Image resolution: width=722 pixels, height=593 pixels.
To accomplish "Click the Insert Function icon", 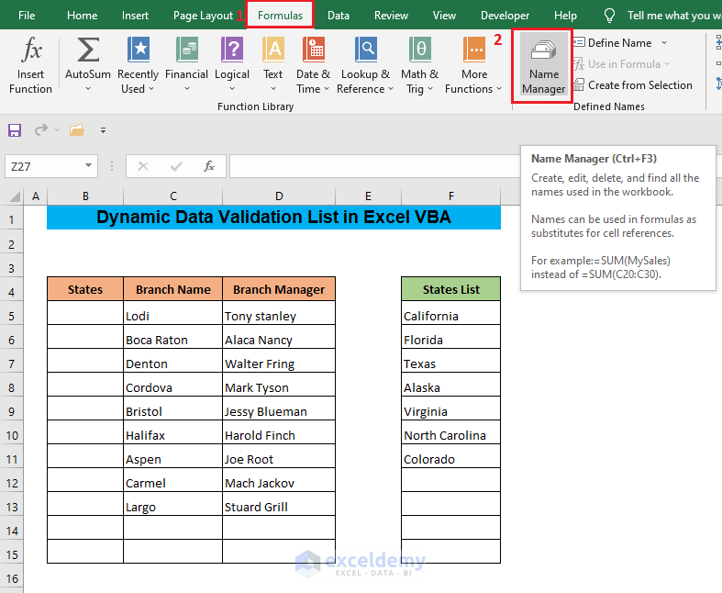I will tap(31, 64).
